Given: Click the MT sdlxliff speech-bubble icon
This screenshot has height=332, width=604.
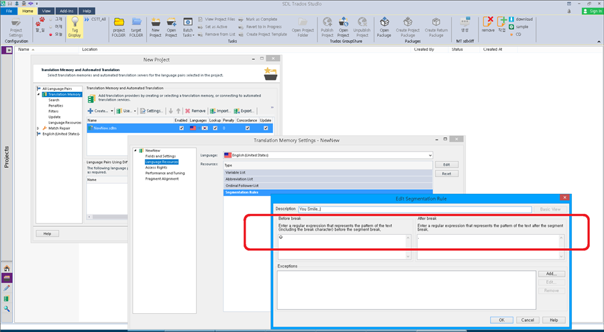Looking at the screenshot, I should 465,22.
